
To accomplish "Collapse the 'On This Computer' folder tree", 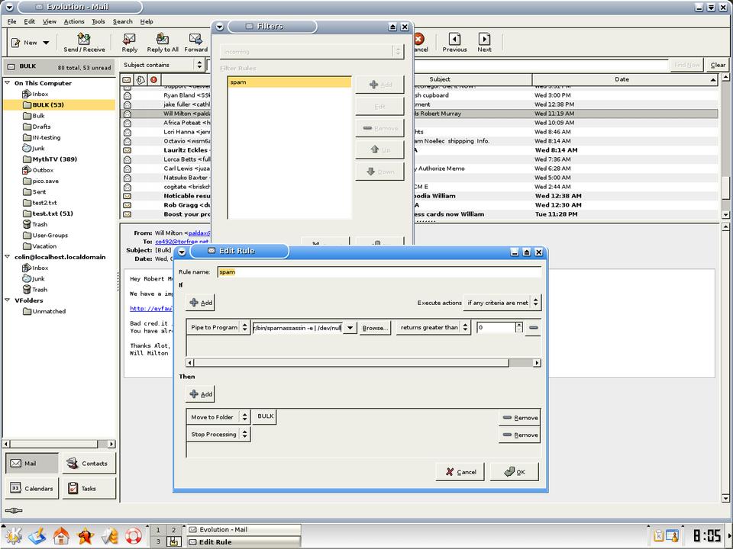I will click(8, 83).
